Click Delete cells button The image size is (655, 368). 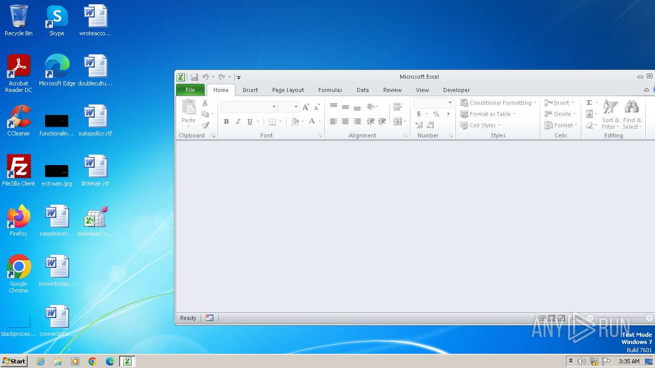[x=560, y=114]
